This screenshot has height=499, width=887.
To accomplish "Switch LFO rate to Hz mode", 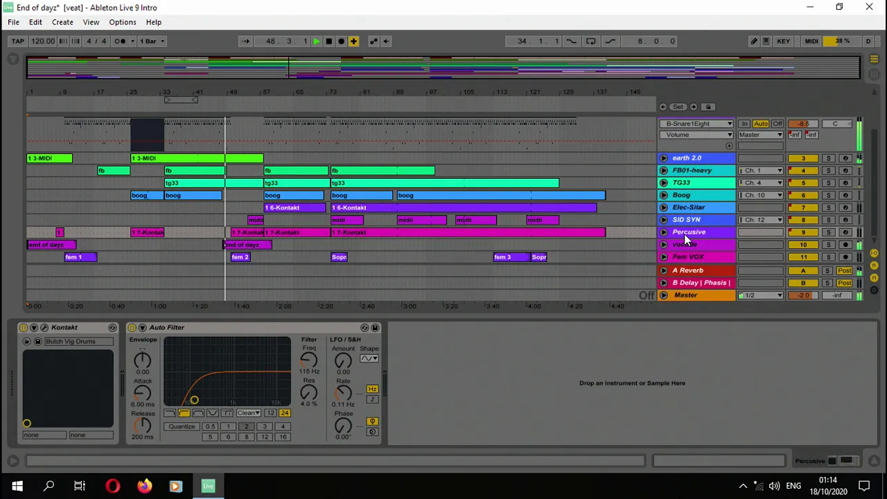I will (x=372, y=389).
